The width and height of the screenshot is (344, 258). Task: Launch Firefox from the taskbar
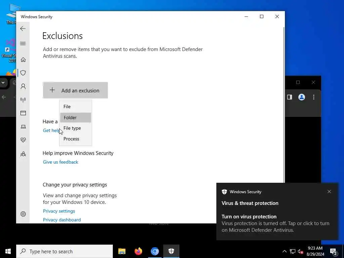pos(138,251)
